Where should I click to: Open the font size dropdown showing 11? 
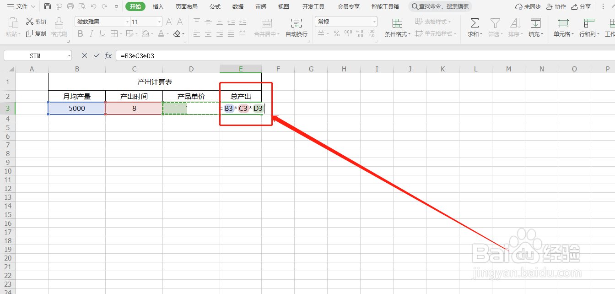[159, 22]
